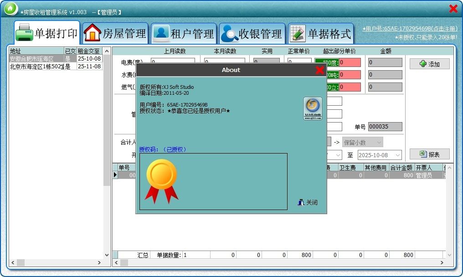This screenshot has width=463, height=277.
Task: Click the gold medal ribbon image
Action: [x=161, y=181]
